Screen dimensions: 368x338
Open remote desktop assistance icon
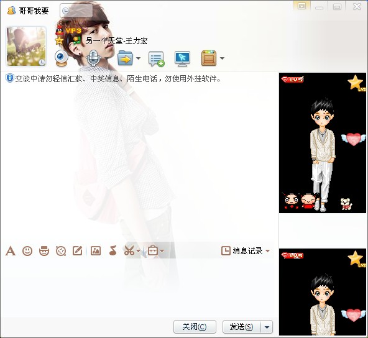tap(182, 58)
